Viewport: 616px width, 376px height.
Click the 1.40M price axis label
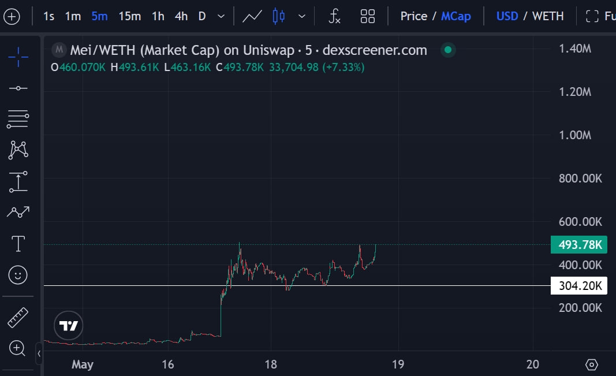tap(575, 49)
